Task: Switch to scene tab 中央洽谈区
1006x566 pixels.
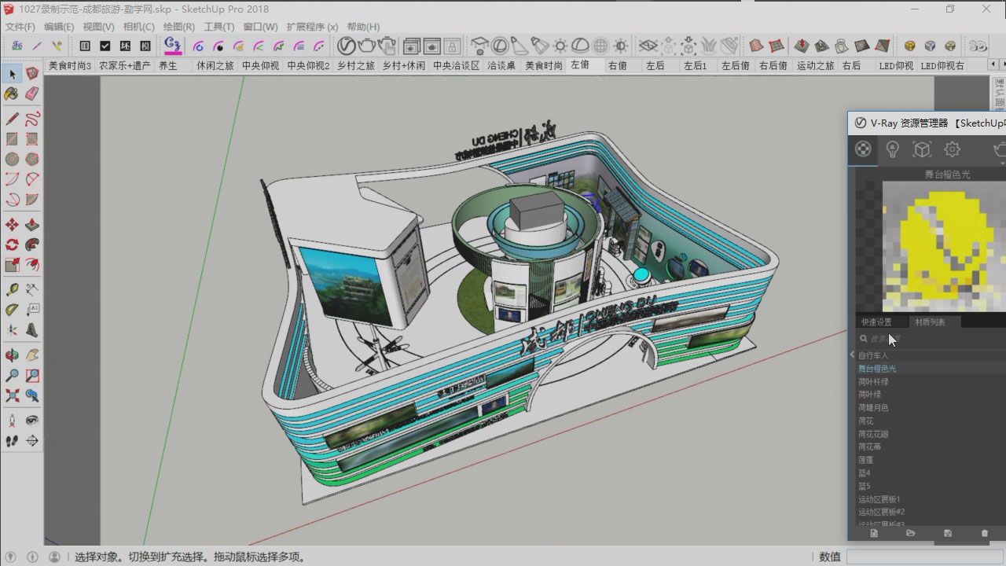Action: [456, 66]
